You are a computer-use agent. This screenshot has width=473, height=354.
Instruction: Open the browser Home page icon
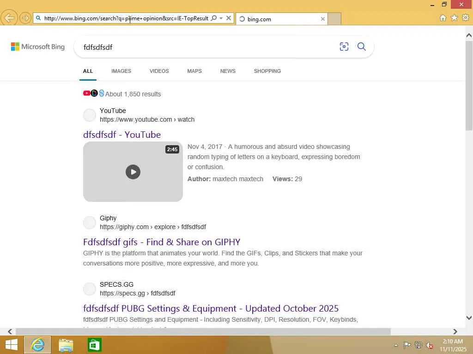443,18
